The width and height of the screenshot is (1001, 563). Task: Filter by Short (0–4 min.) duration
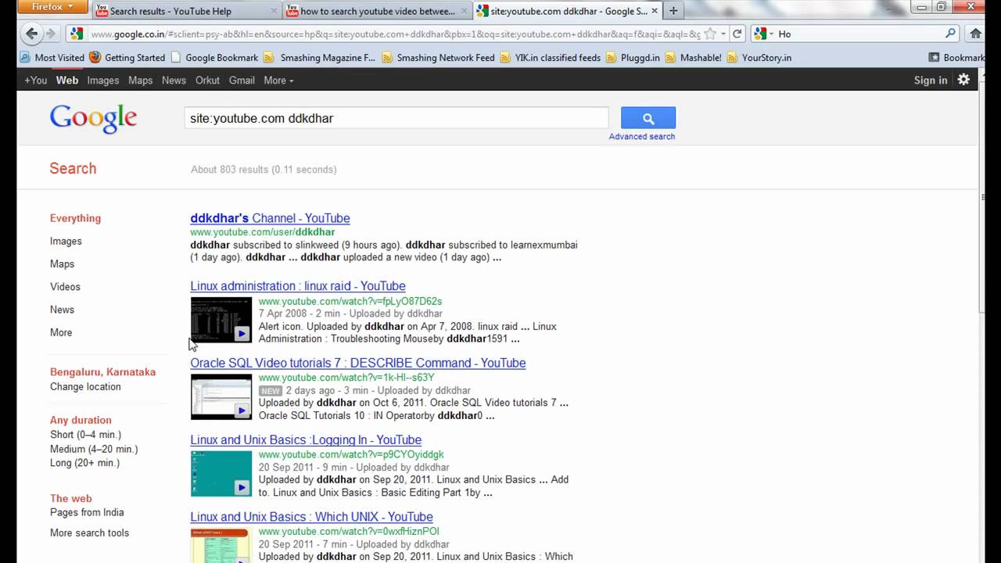click(x=86, y=435)
